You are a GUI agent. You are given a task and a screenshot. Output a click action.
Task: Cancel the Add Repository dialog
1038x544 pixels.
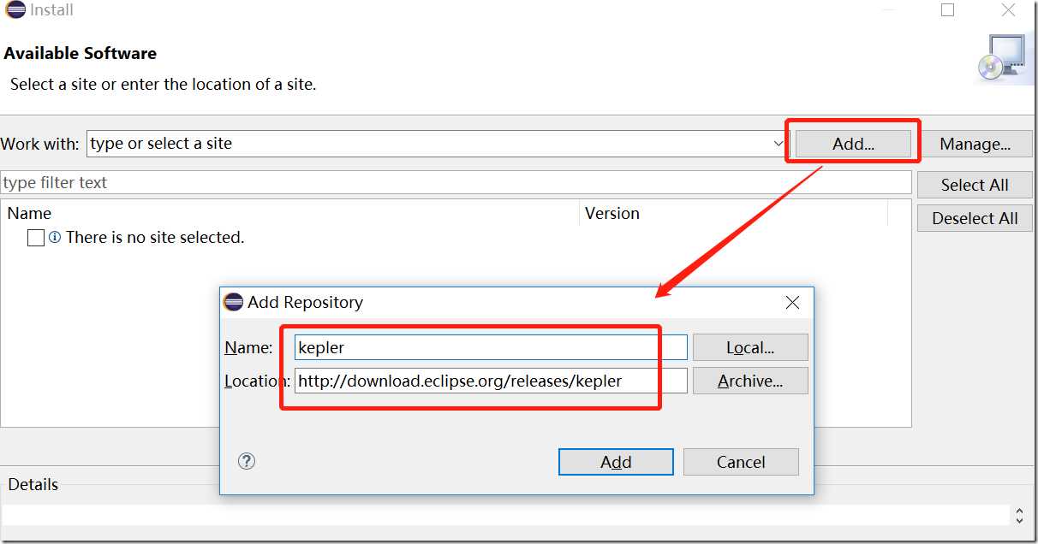[741, 462]
